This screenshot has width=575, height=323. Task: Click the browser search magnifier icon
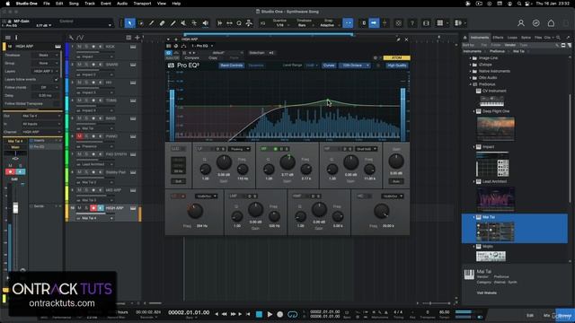point(558,38)
